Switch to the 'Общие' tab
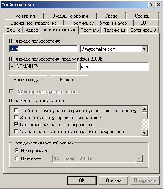Viewport: 163px width, 189px height. [x=13, y=30]
